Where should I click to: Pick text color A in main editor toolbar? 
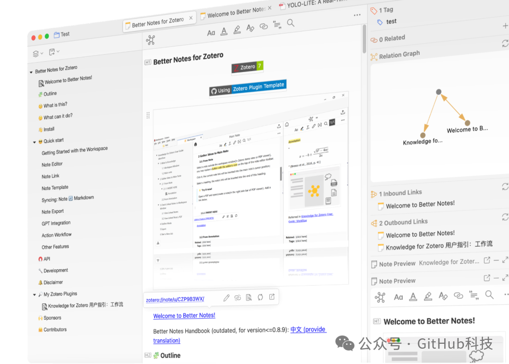pos(224,31)
